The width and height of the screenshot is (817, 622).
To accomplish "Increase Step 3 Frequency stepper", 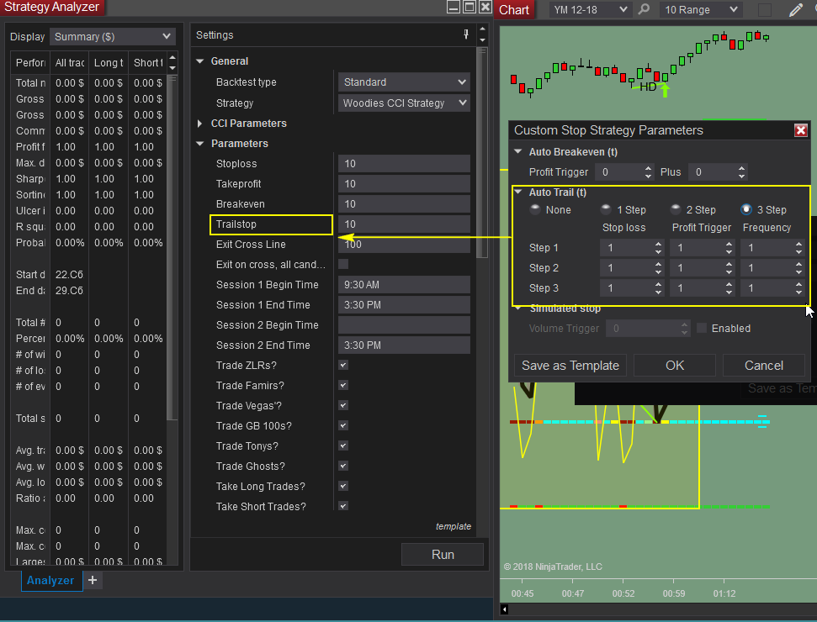I will pos(798,284).
